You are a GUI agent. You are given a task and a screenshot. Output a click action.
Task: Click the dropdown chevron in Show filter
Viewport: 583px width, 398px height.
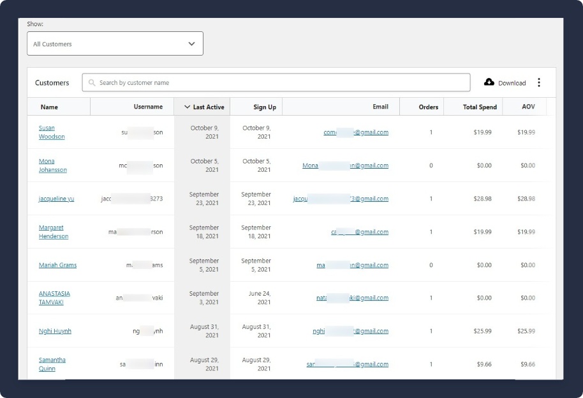[191, 44]
